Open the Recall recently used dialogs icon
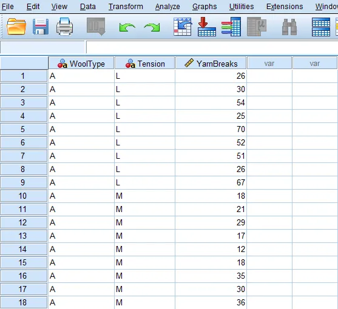Screen dimensions: 338x309 (96, 27)
